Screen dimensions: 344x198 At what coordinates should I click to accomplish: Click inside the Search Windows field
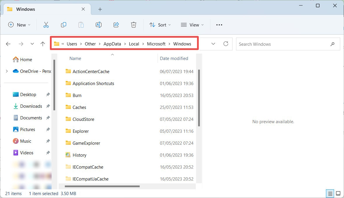tap(280, 44)
